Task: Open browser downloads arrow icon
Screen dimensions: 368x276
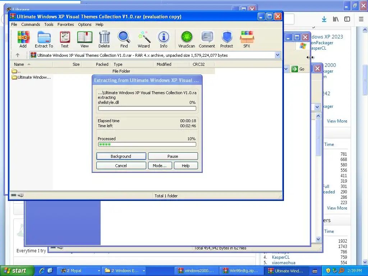Action: pyautogui.click(x=324, y=19)
